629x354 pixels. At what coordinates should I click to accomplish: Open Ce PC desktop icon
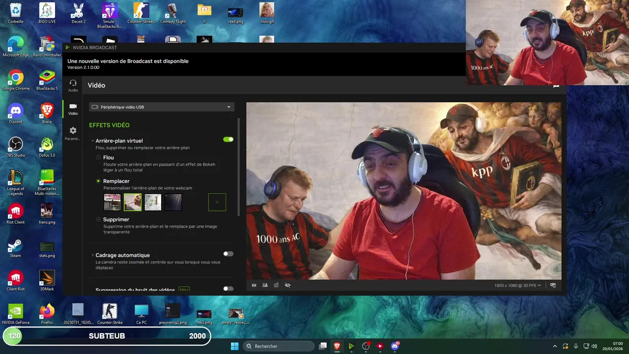[x=141, y=315]
